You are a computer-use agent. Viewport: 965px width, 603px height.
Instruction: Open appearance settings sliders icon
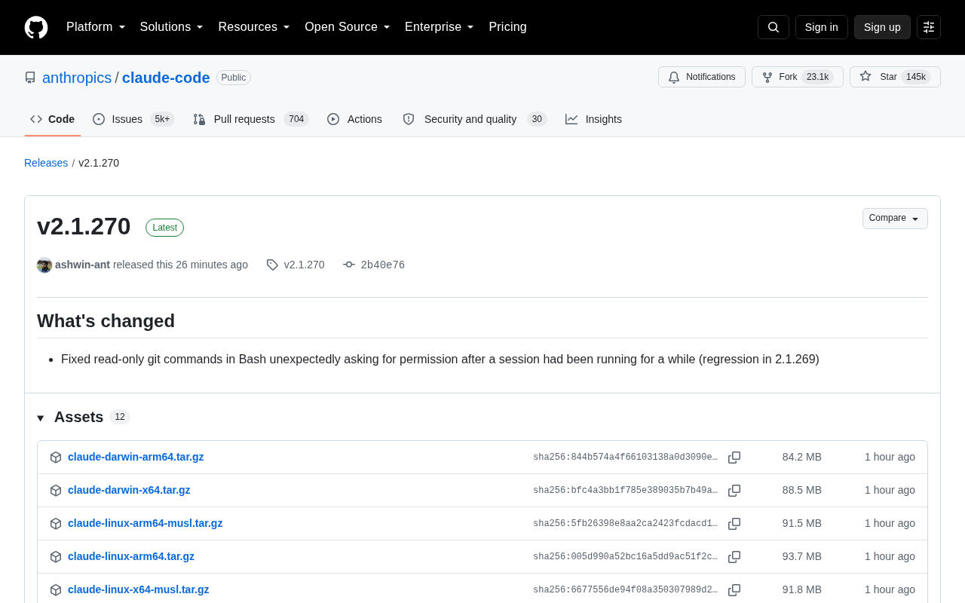pyautogui.click(x=929, y=27)
